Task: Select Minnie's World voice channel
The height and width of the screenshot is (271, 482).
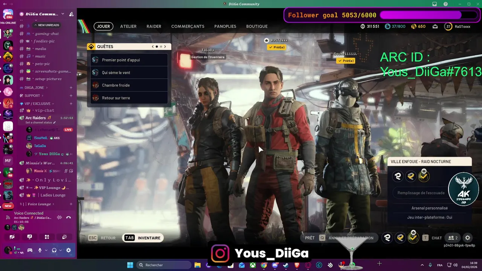Action: click(x=40, y=163)
